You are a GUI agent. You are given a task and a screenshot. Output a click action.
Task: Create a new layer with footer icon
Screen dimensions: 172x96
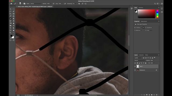click(154, 95)
